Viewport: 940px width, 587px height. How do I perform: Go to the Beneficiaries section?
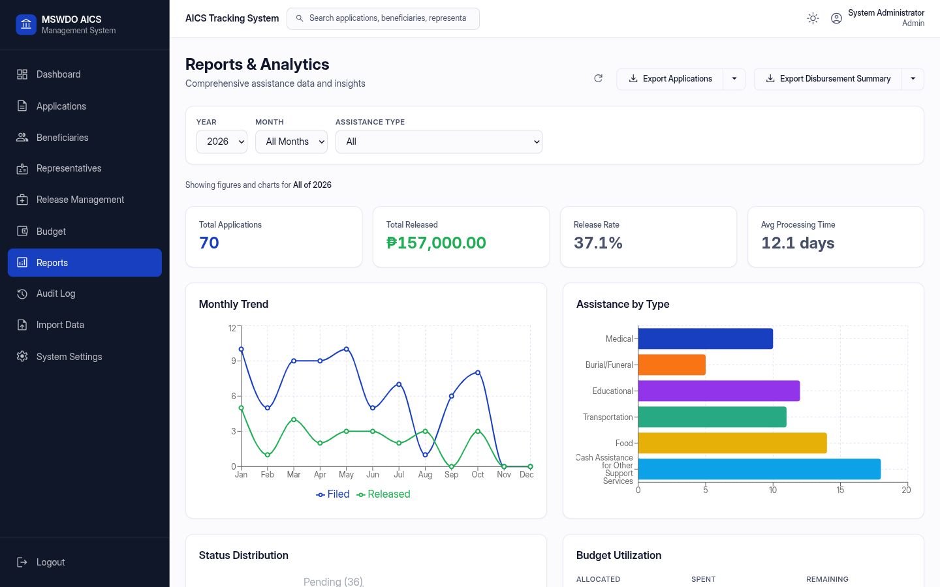tap(85, 138)
